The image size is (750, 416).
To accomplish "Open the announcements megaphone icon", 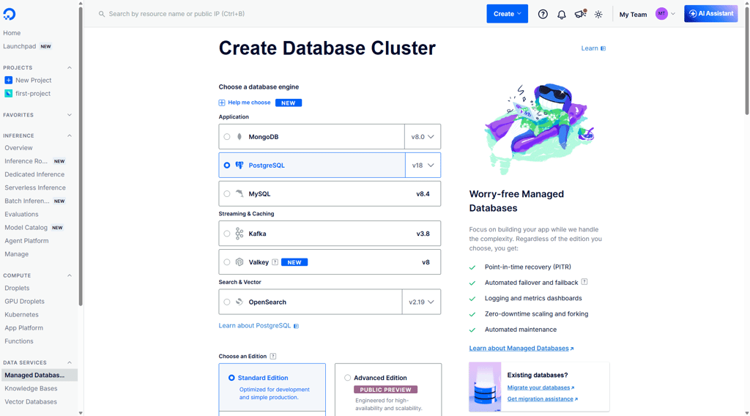I will 580,15.
